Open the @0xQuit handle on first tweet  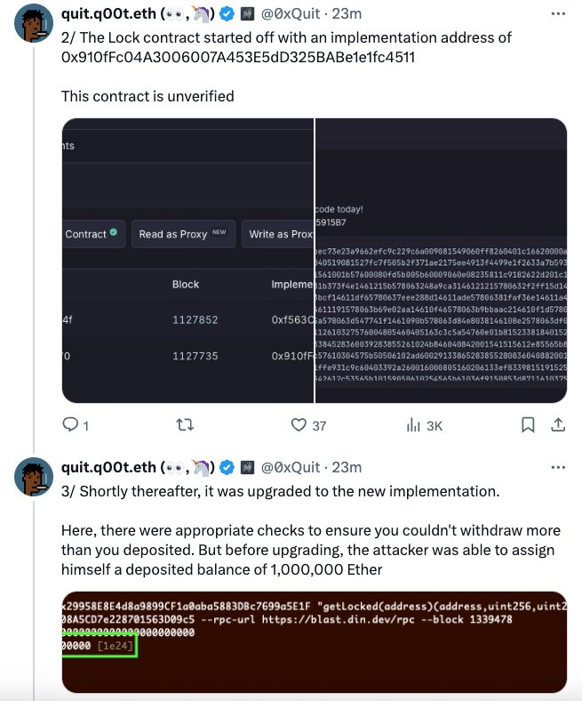pyautogui.click(x=291, y=14)
